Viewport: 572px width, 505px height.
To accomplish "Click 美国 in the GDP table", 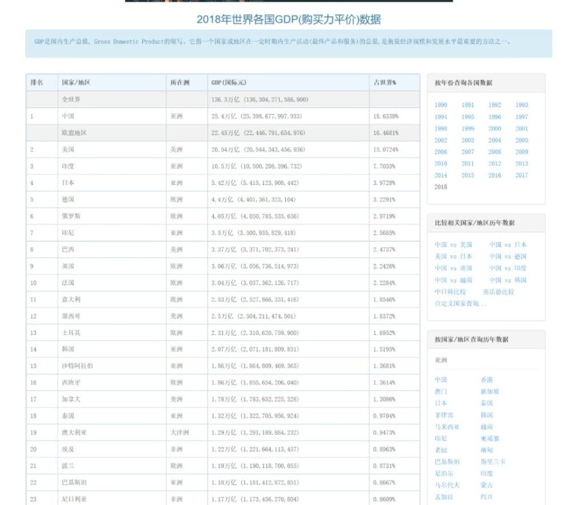I will [x=68, y=149].
